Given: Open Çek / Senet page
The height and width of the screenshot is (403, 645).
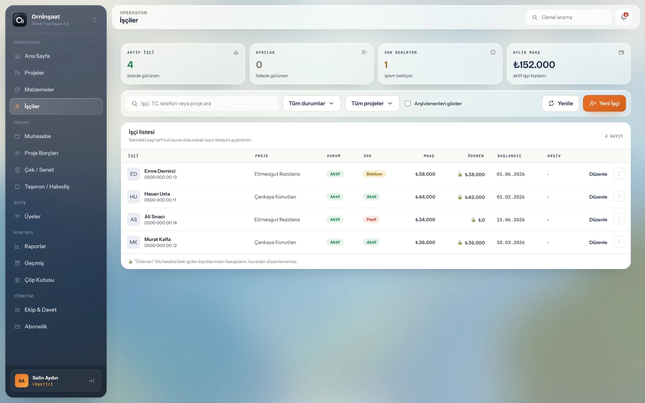Looking at the screenshot, I should coord(56,170).
